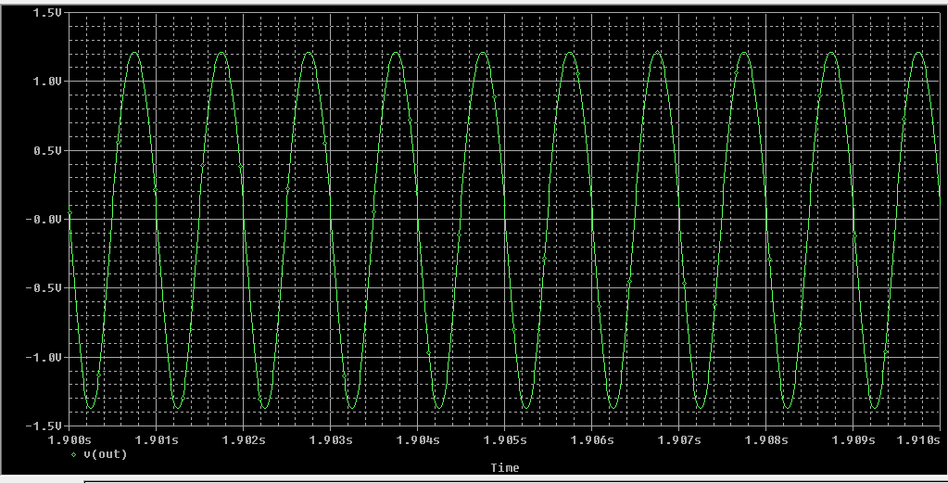Image resolution: width=948 pixels, height=483 pixels.
Task: Click the 1.901s x-axis tick label
Action: pos(157,439)
